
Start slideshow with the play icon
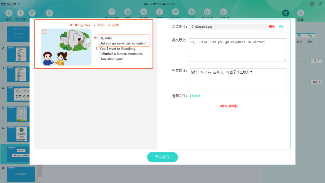[x=49, y=13]
